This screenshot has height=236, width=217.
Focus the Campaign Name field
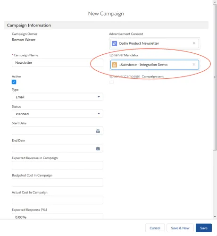tap(58, 63)
